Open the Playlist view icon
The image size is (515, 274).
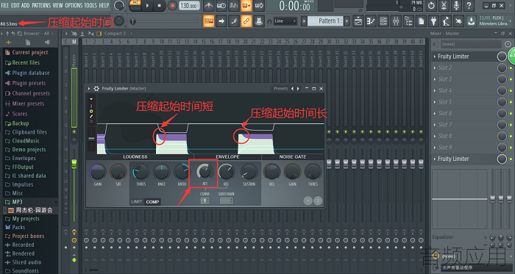(358, 21)
